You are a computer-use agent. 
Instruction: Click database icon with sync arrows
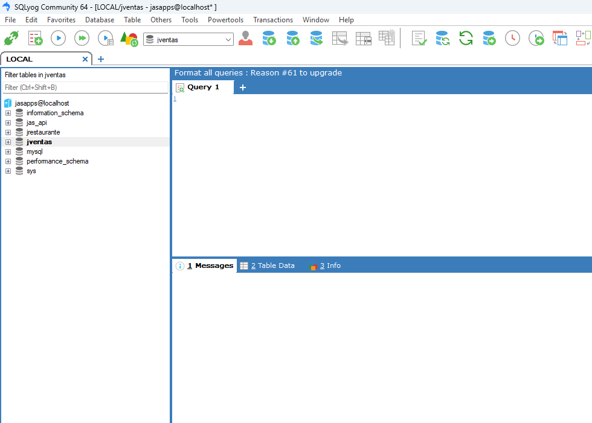click(442, 38)
